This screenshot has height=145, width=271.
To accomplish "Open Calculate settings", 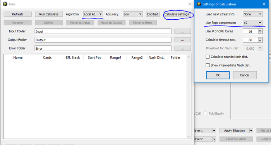I will (x=177, y=14).
